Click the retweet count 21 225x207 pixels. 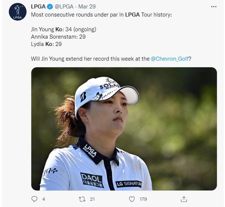click(92, 199)
